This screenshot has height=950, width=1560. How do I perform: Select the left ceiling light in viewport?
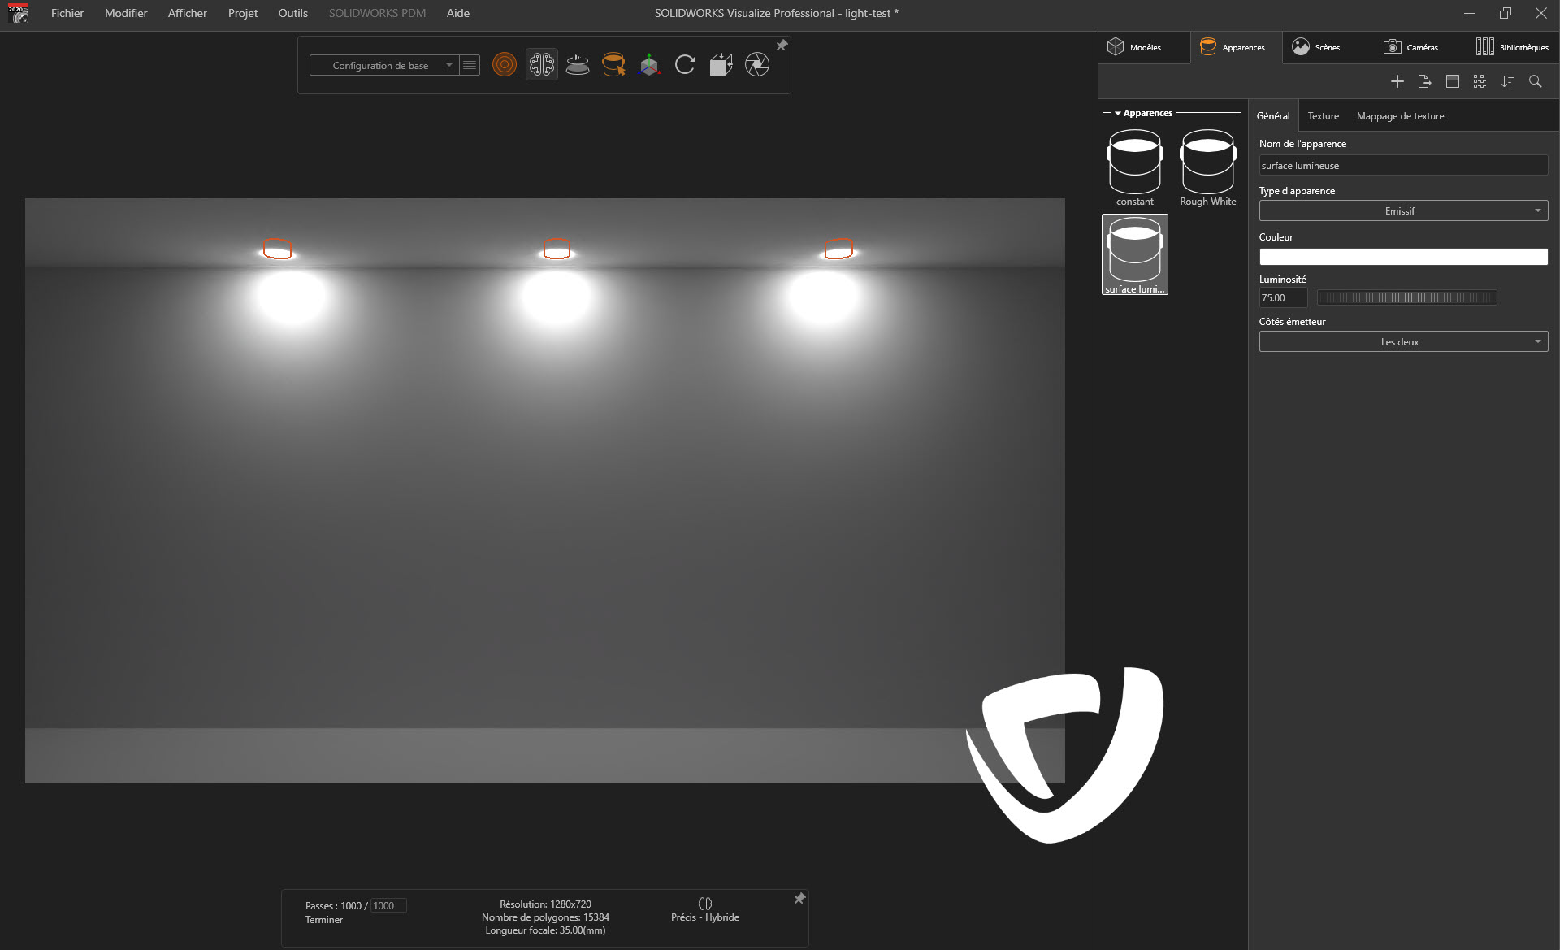coord(277,249)
